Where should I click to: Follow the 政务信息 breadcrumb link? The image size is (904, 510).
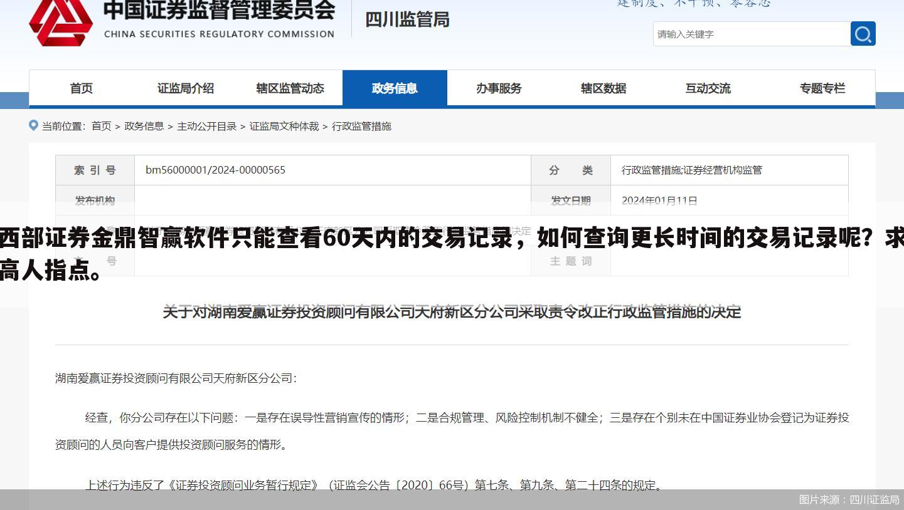pyautogui.click(x=144, y=126)
